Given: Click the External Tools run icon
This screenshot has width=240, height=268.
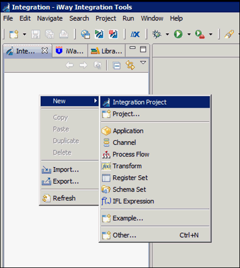Looking at the screenshot, I should (200, 34).
